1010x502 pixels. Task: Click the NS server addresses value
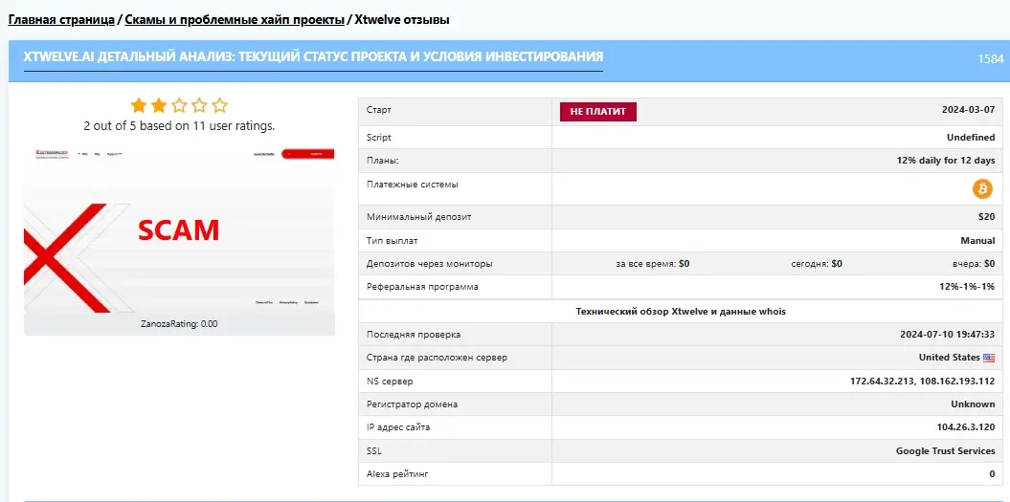[922, 382]
